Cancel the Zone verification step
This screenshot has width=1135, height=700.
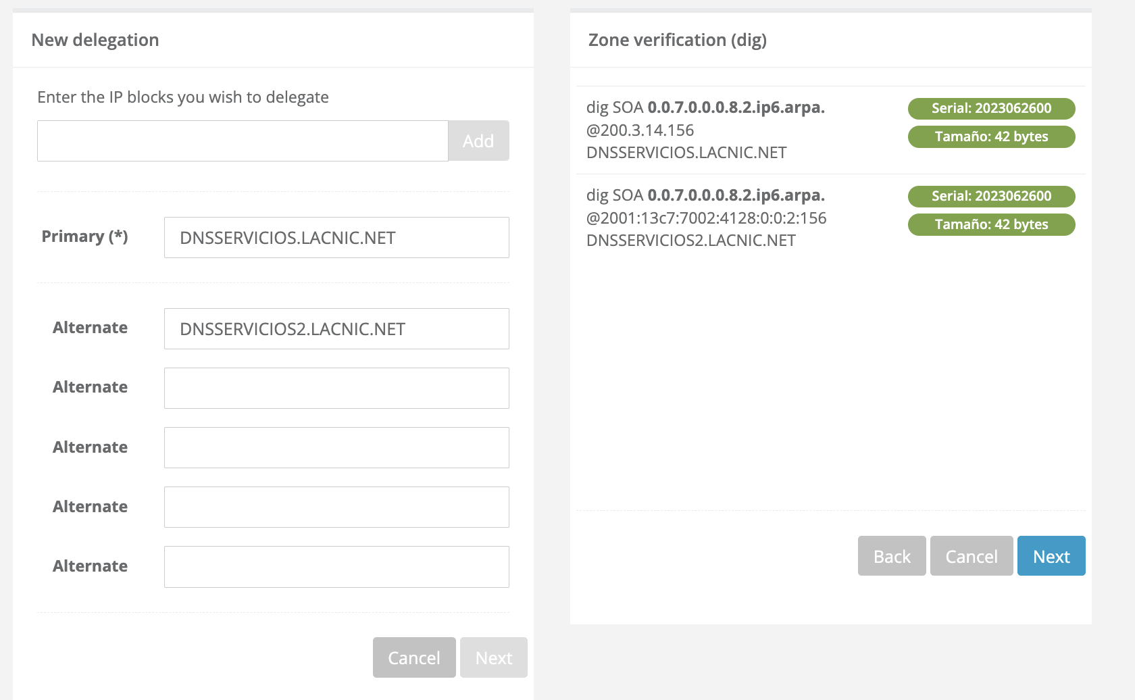click(x=971, y=556)
